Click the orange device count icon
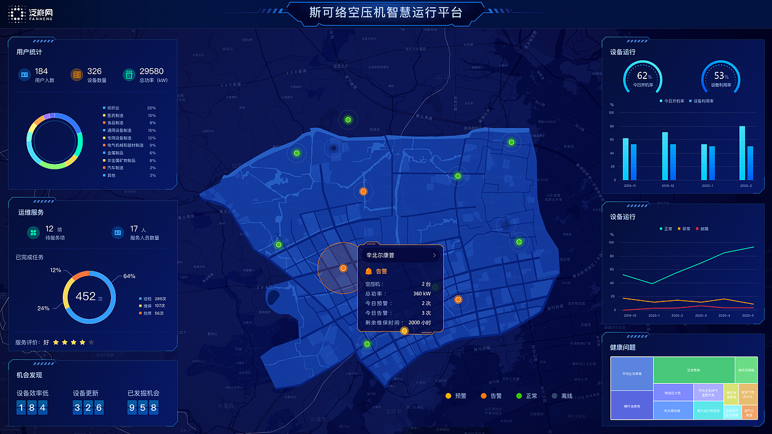The image size is (772, 434). point(77,75)
